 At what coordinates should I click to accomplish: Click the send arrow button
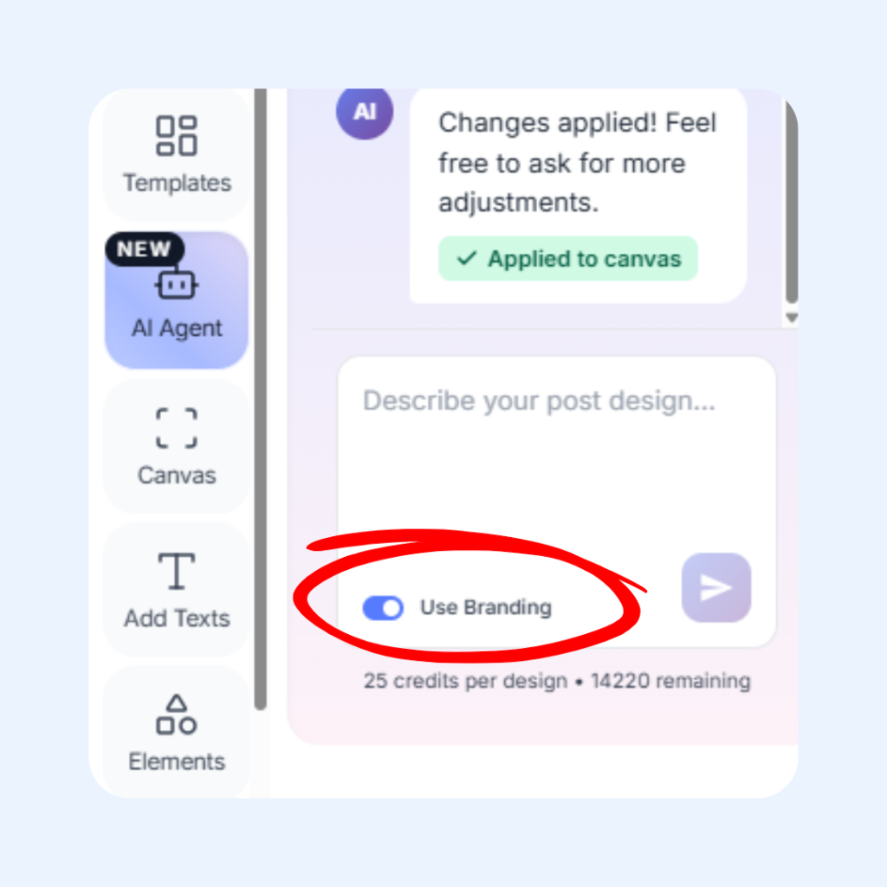coord(716,588)
